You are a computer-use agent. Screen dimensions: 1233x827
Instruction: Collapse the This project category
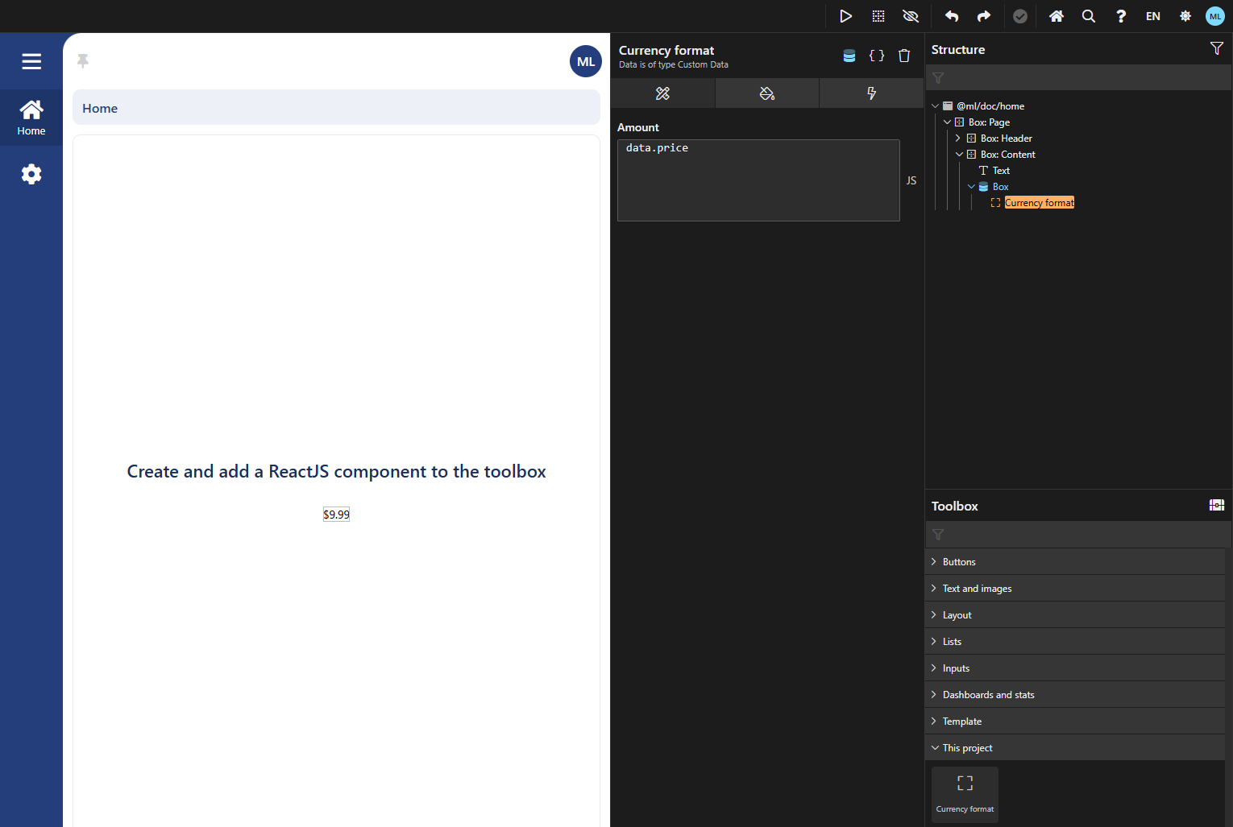pos(1075,747)
